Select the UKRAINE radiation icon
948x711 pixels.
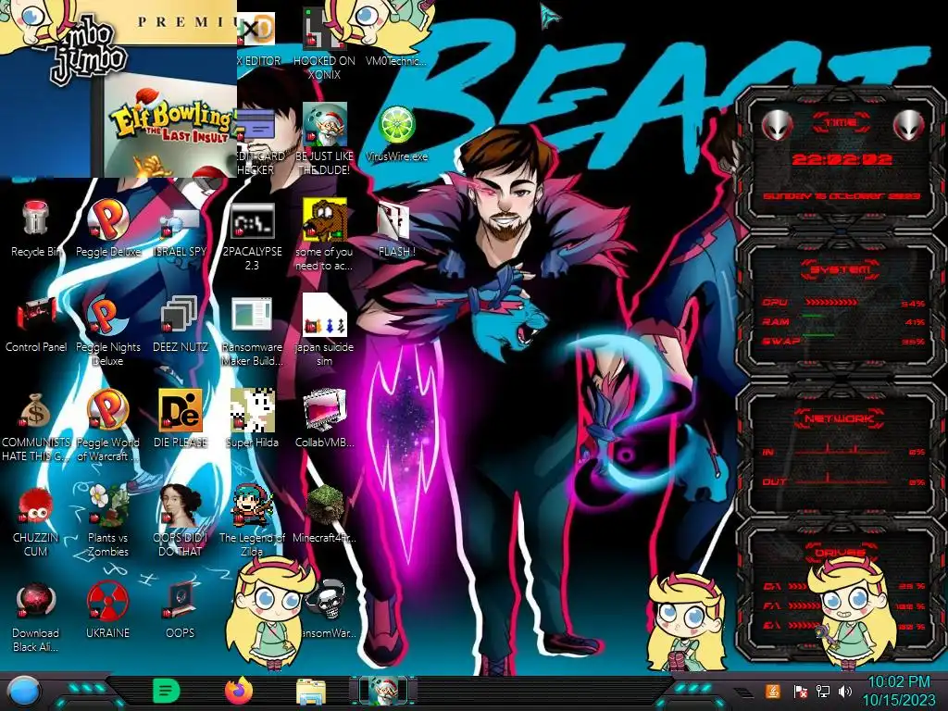[107, 602]
